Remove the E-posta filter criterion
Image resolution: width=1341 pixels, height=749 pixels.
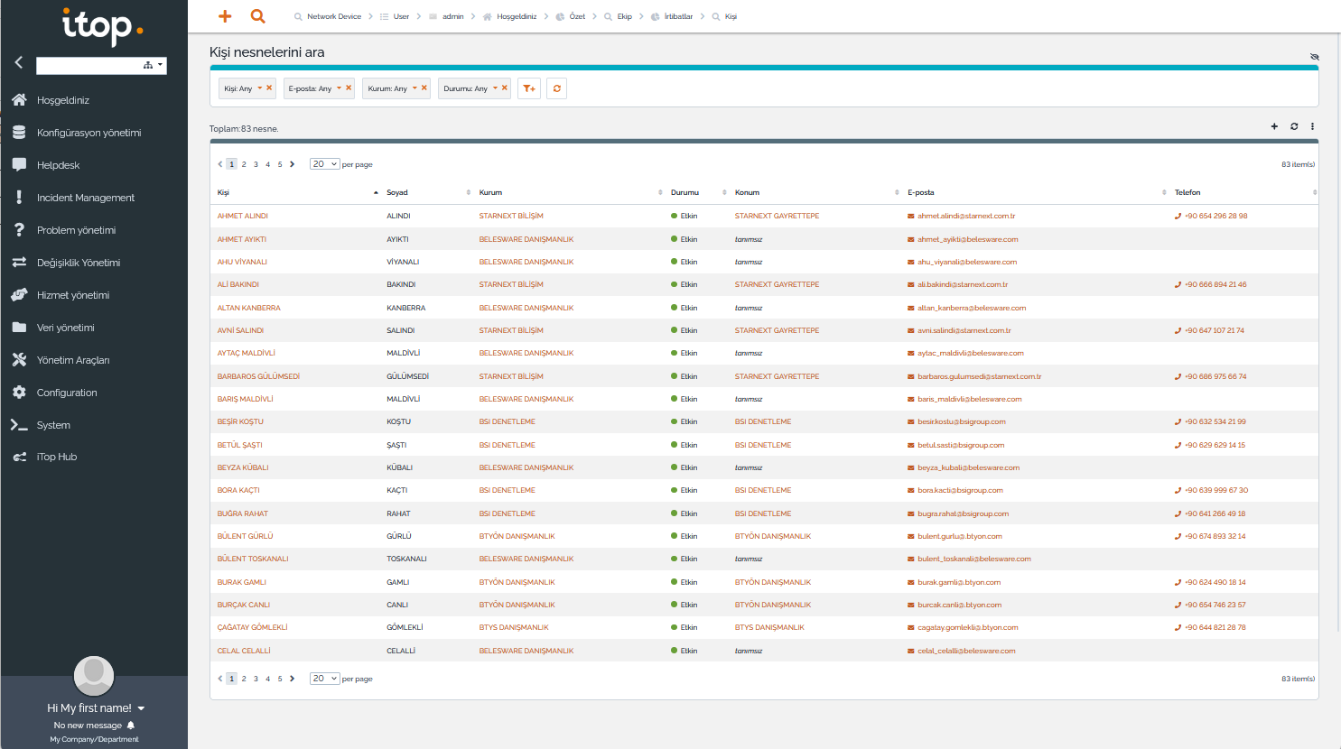coord(349,88)
